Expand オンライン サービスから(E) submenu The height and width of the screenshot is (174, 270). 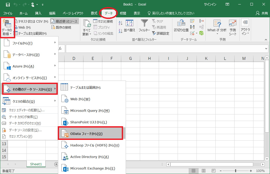(29, 78)
